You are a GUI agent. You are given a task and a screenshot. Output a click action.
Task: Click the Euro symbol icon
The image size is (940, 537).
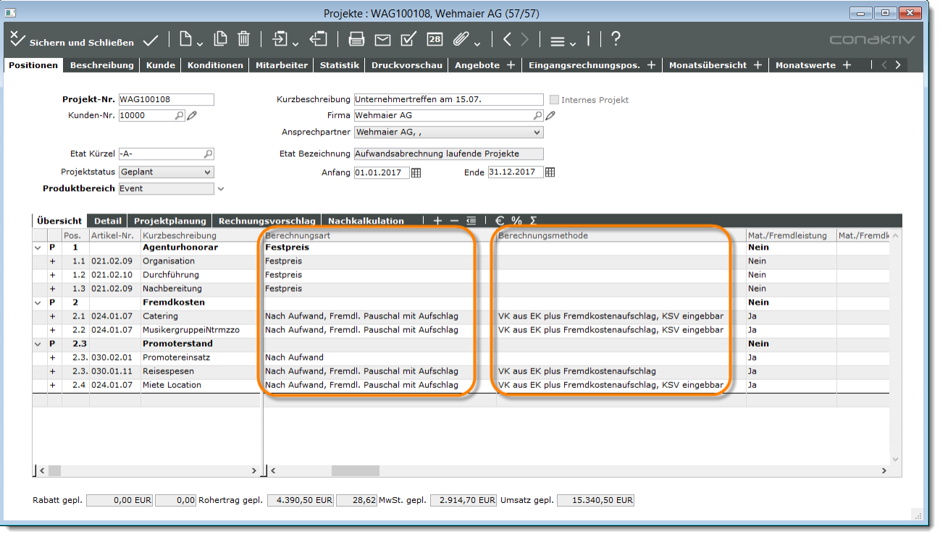(500, 221)
